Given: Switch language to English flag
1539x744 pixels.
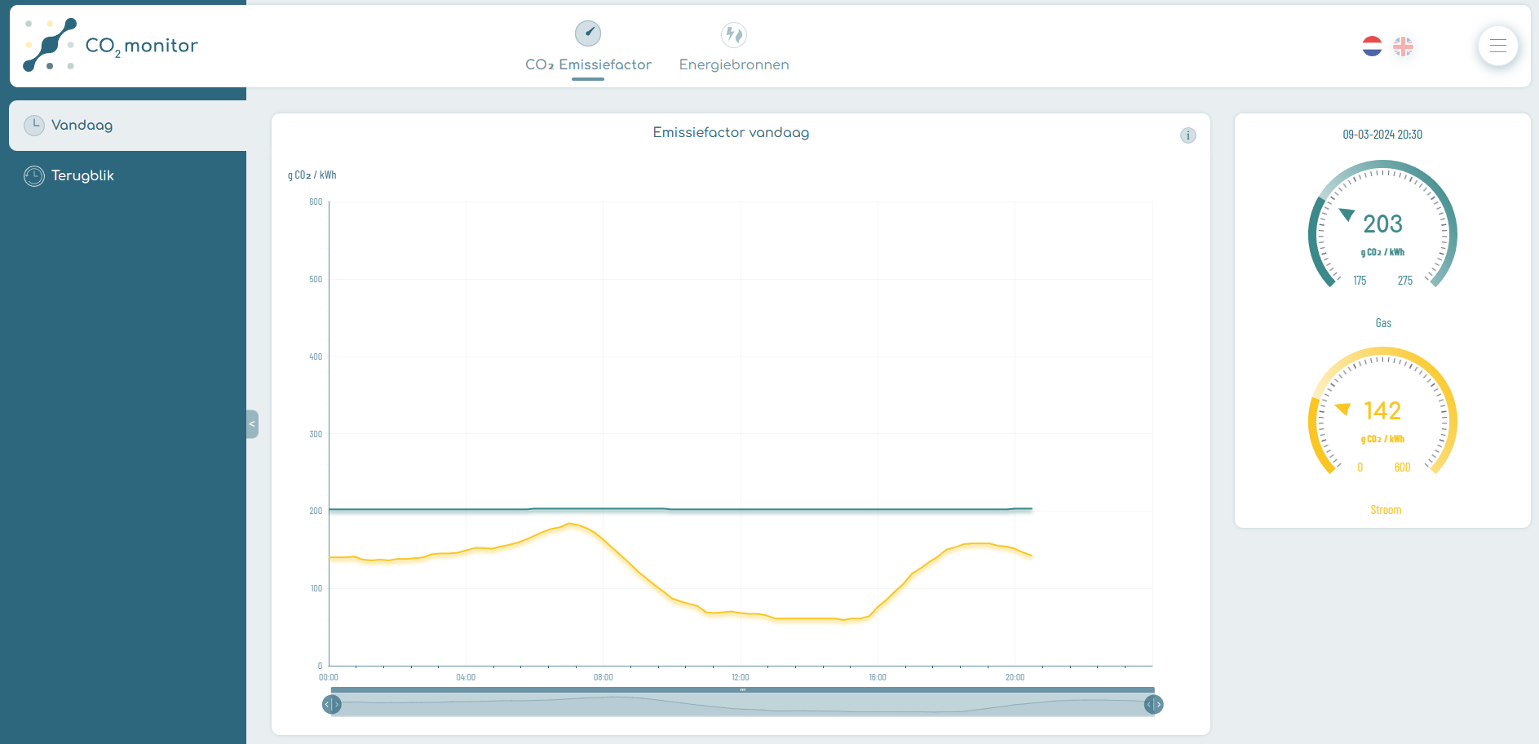Looking at the screenshot, I should pos(1403,46).
